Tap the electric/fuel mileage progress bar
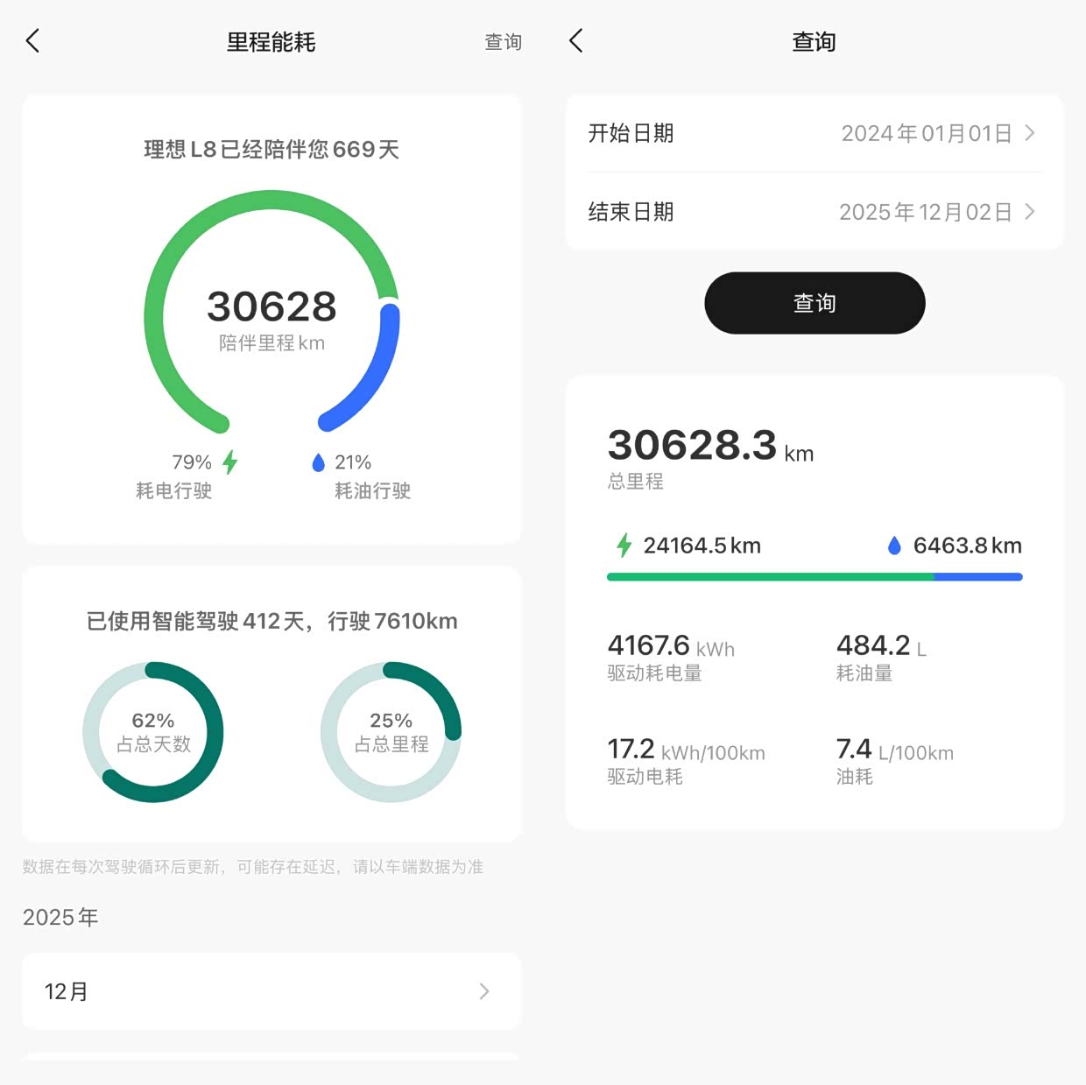 (814, 577)
